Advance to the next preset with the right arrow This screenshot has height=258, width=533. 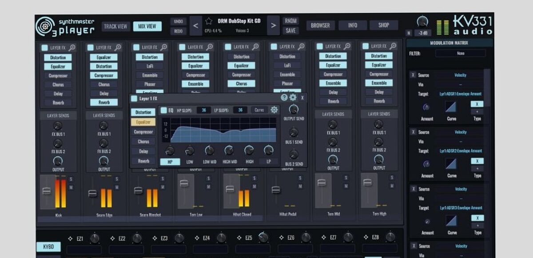(274, 26)
